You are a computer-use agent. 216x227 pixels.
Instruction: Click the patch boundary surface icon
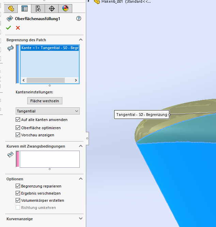[x=11, y=48]
